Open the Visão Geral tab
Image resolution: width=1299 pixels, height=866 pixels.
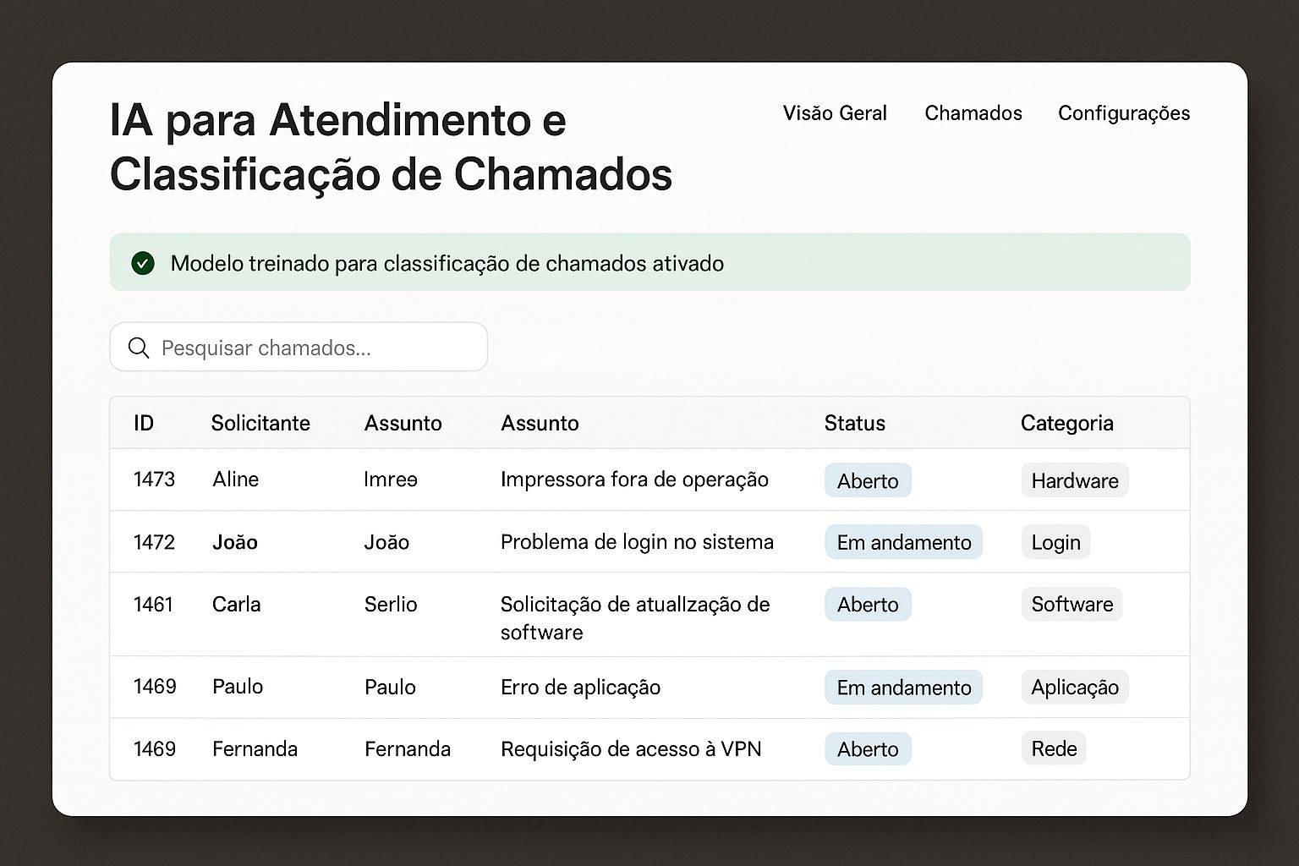(x=834, y=113)
